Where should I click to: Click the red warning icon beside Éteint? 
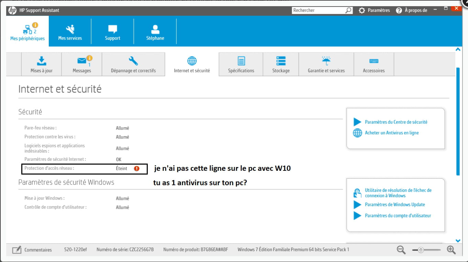coord(137,168)
